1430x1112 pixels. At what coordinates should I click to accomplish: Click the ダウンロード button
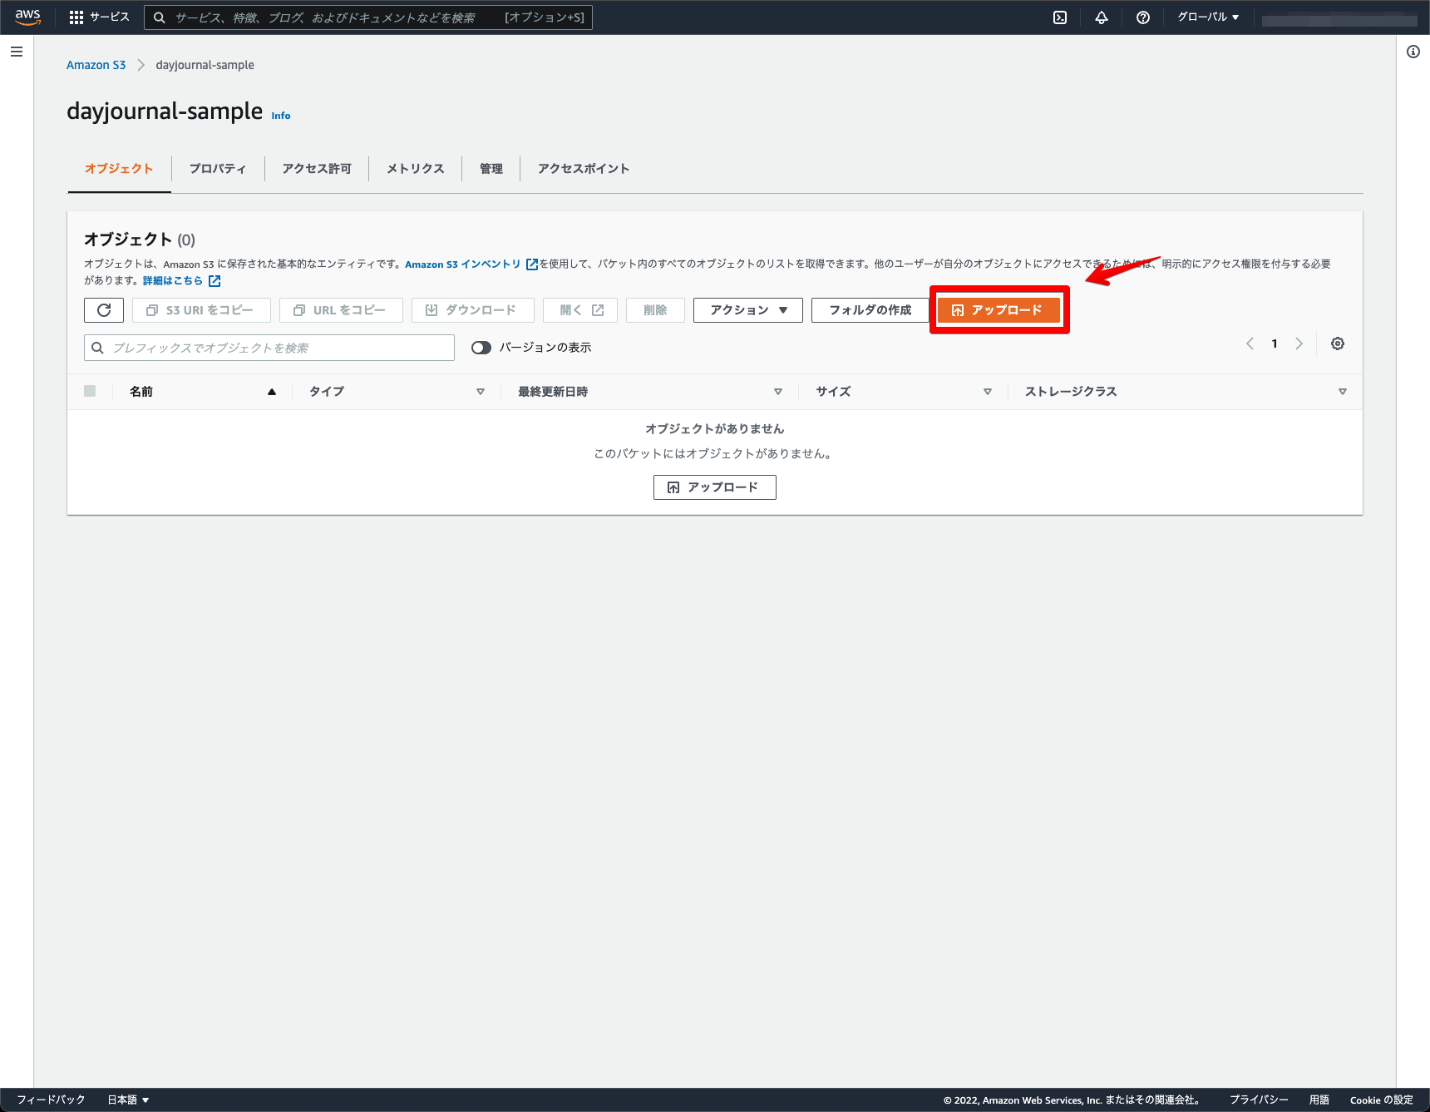point(472,310)
